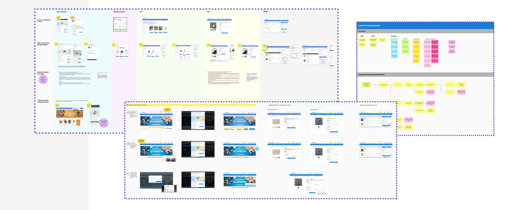
Task: Open option C's dimmed dialog homepage mockup
Action: coord(156,180)
